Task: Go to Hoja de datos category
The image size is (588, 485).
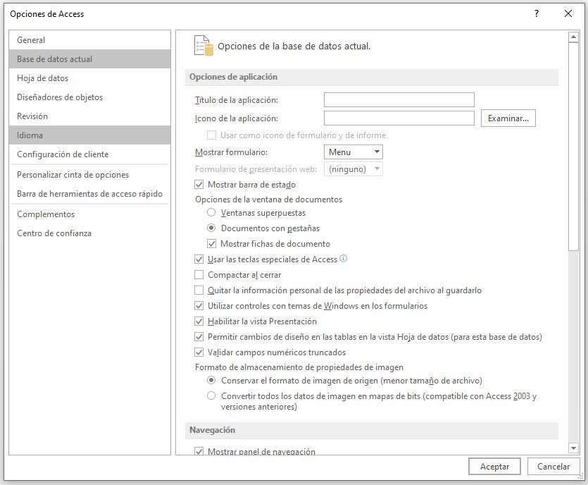Action: [89, 78]
